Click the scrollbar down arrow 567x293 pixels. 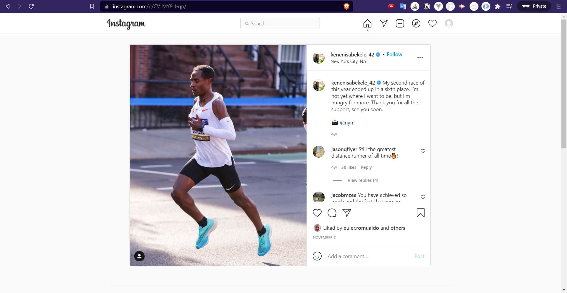point(564,290)
